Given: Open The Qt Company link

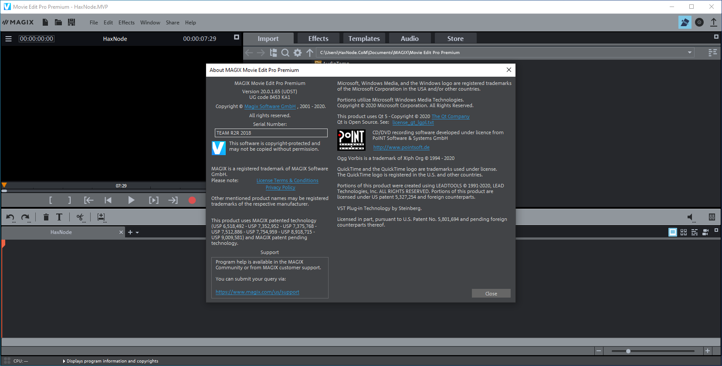Looking at the screenshot, I should coord(451,116).
